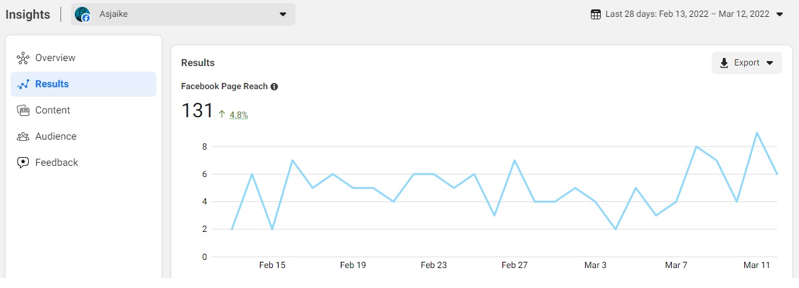Open the Audience section
The width and height of the screenshot is (799, 288).
click(x=55, y=137)
